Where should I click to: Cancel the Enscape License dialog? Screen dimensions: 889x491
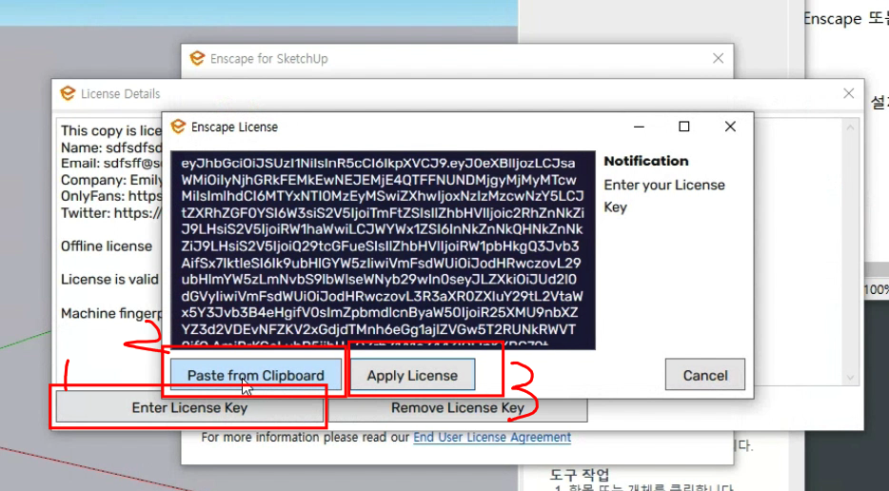704,375
